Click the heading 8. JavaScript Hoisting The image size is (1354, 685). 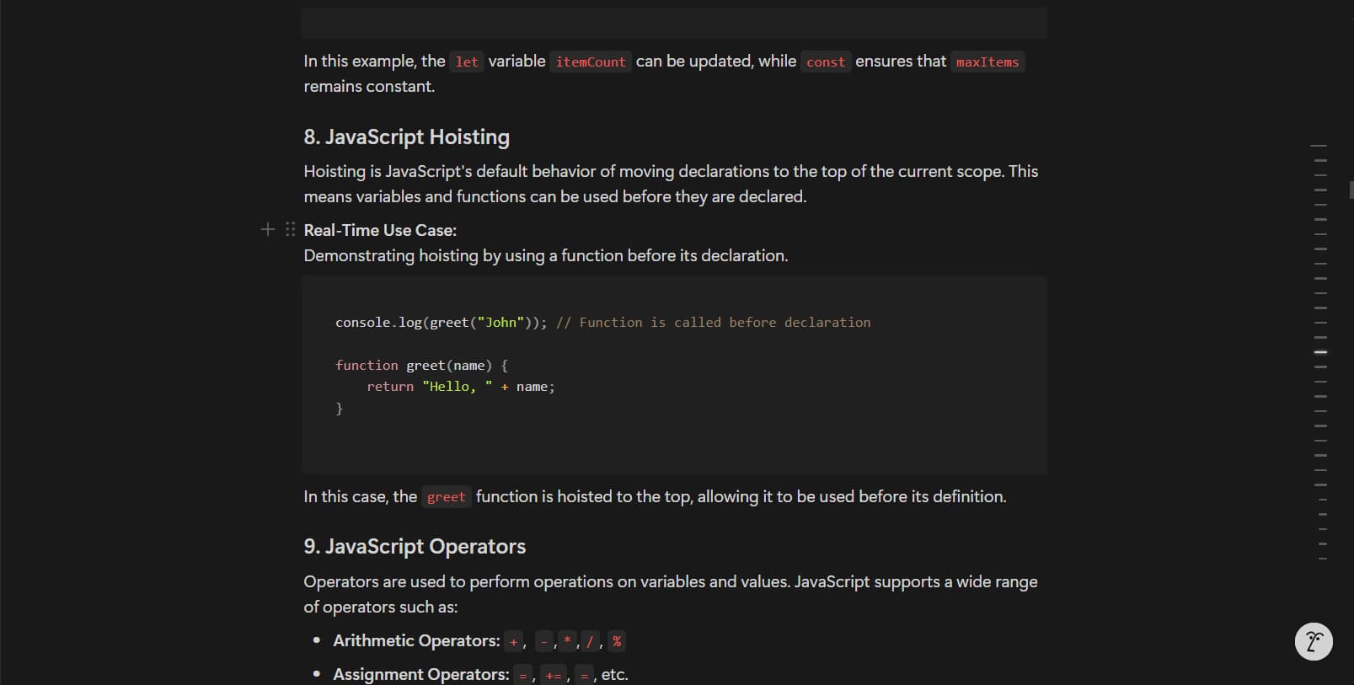coord(406,136)
